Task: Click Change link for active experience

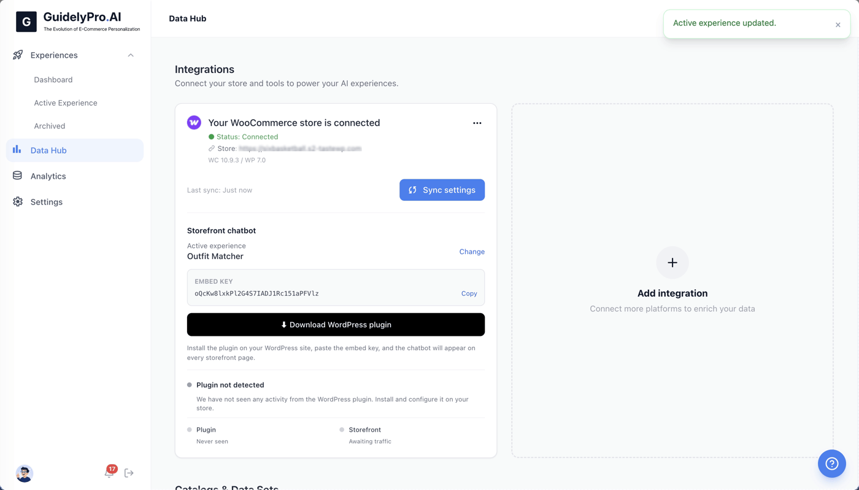Action: tap(472, 252)
